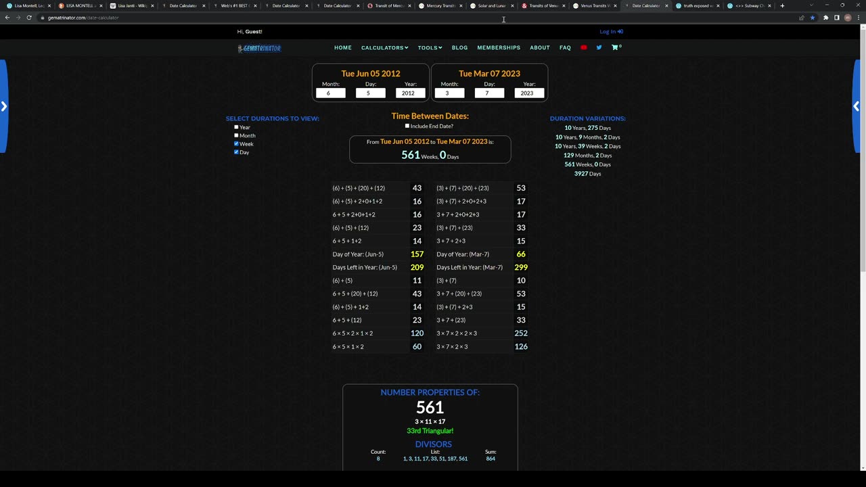
Task: Click the '10 Years, 275 Days' variation
Action: 587,128
